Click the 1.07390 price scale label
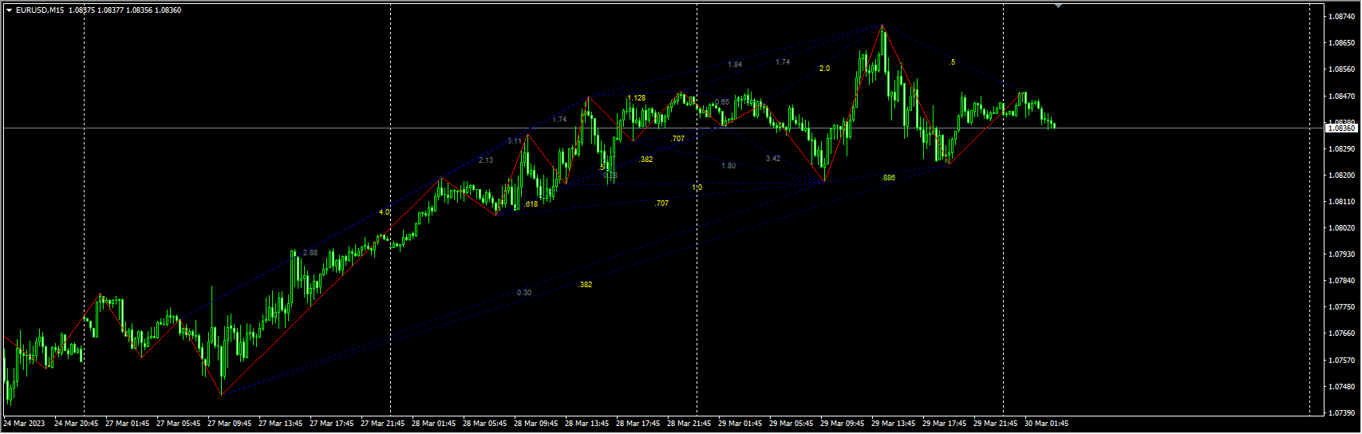The width and height of the screenshot is (1362, 434). coord(1343,413)
